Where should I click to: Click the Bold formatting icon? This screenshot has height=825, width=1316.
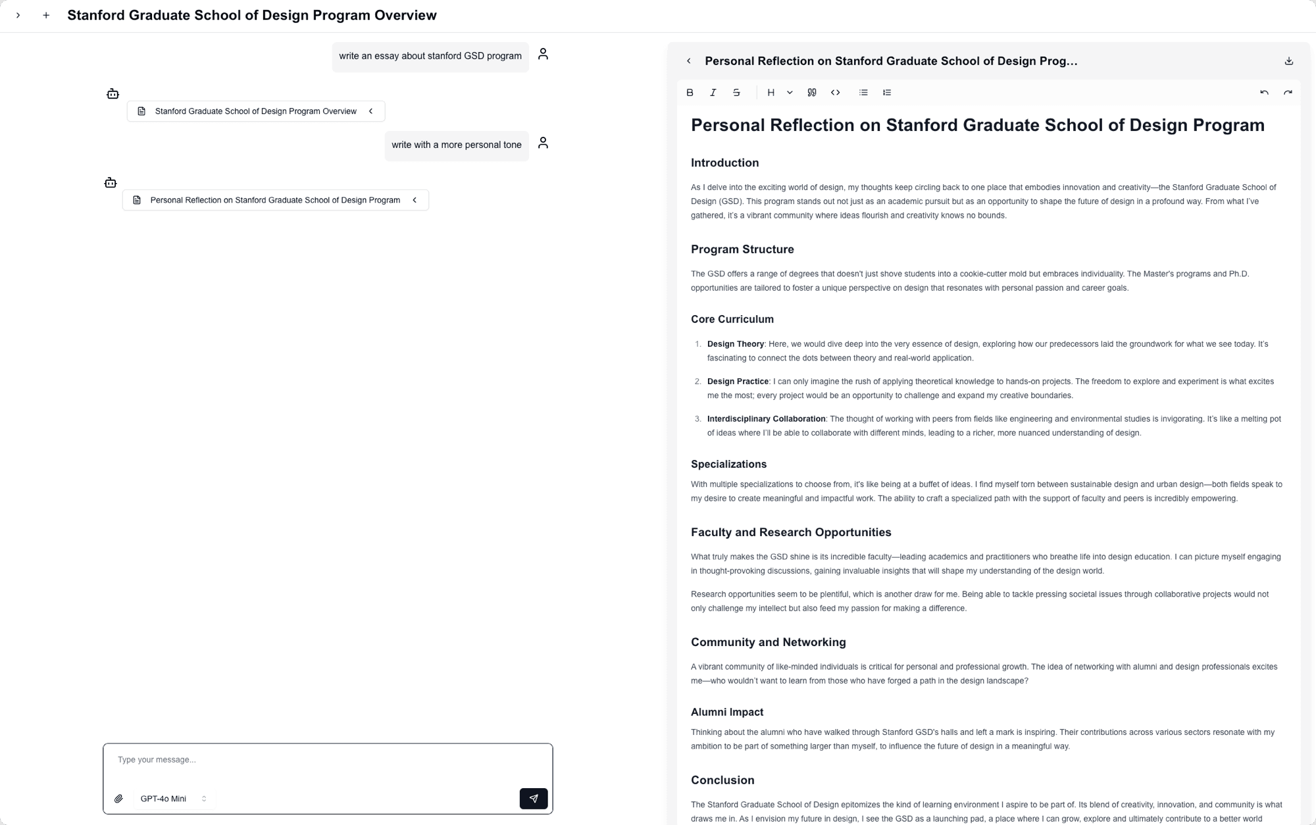[x=691, y=92]
